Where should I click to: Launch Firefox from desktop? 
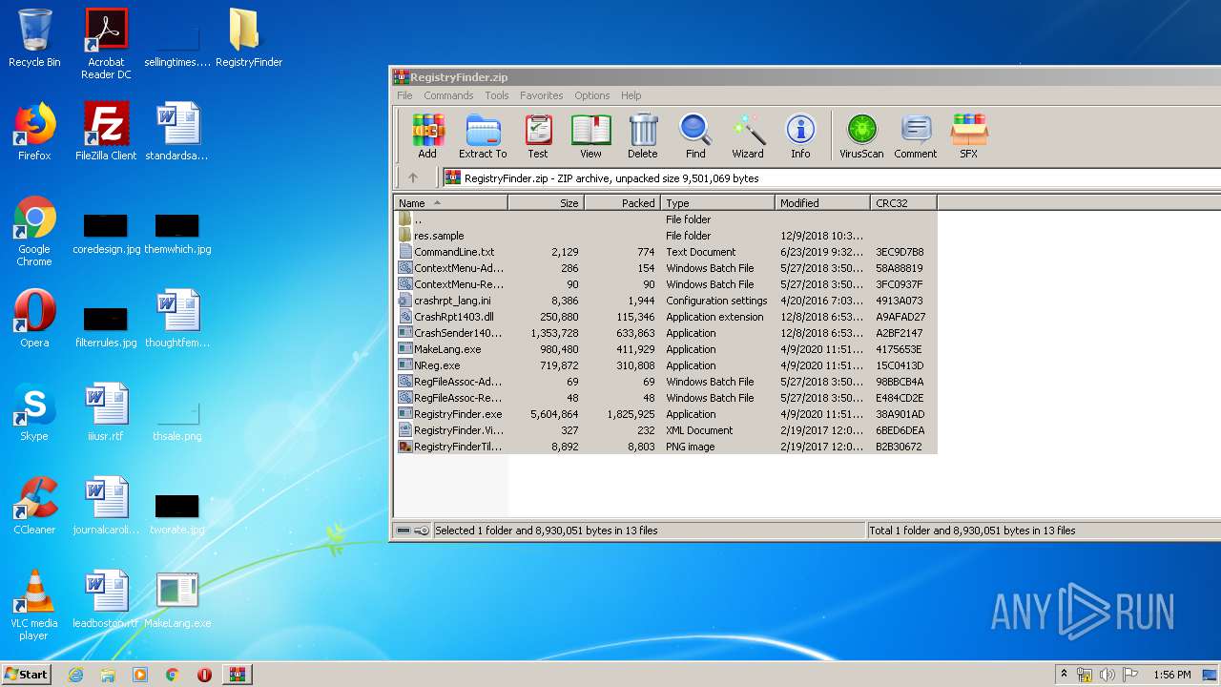point(34,132)
